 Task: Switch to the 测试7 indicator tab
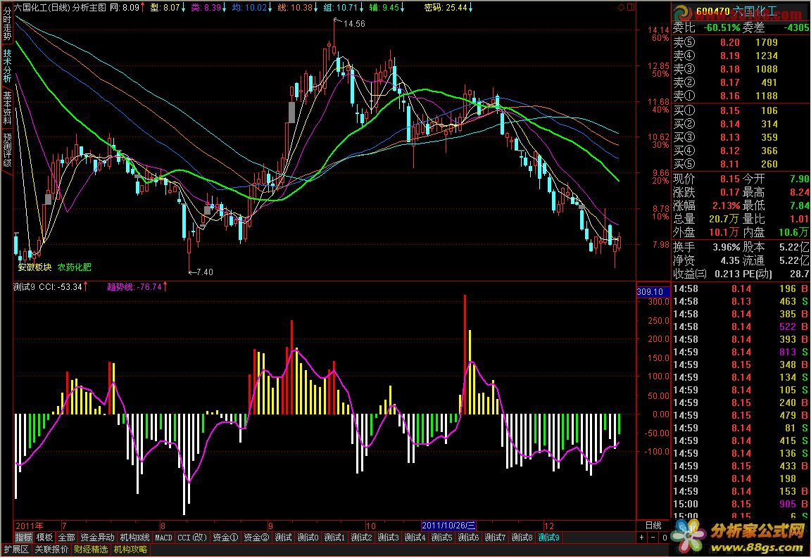[x=495, y=538]
